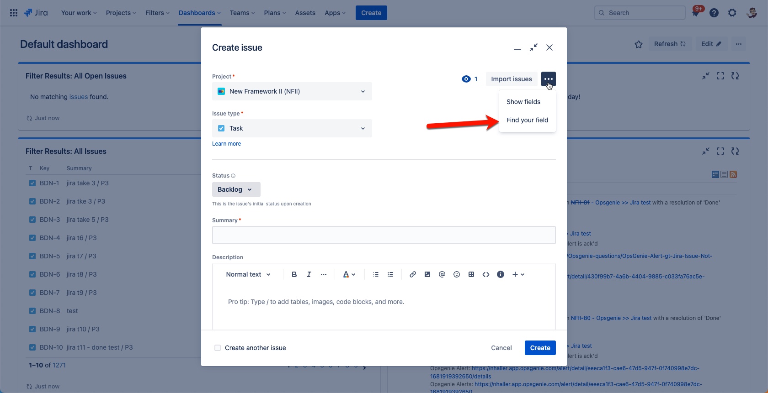768x393 pixels.
Task: Click the BDN-1 task type icon
Action: coord(32,183)
